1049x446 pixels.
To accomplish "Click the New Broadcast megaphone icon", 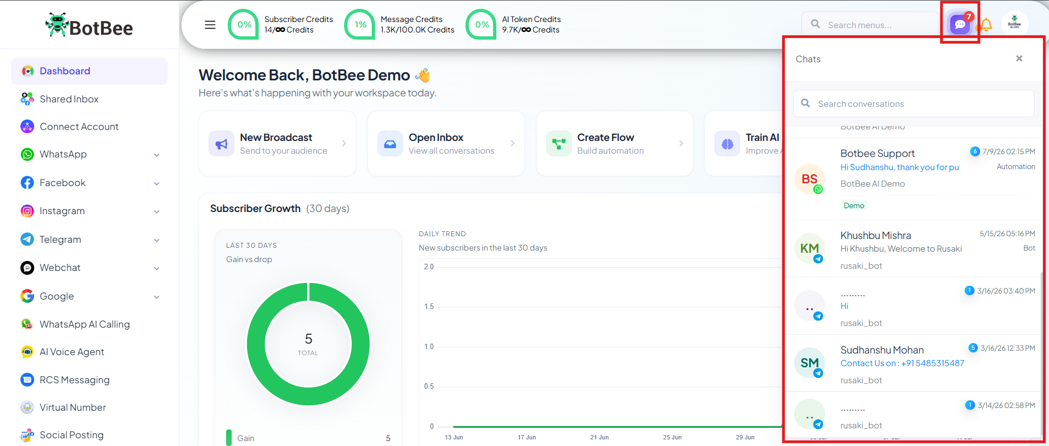I will [x=221, y=144].
